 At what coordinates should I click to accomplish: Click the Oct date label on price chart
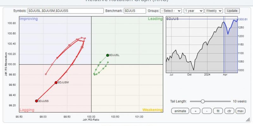[189, 75]
